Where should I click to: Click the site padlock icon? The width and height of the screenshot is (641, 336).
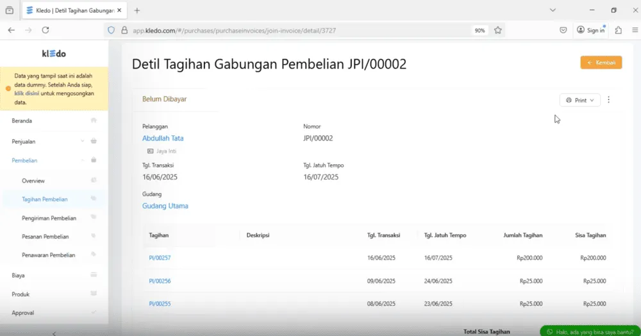coord(124,30)
